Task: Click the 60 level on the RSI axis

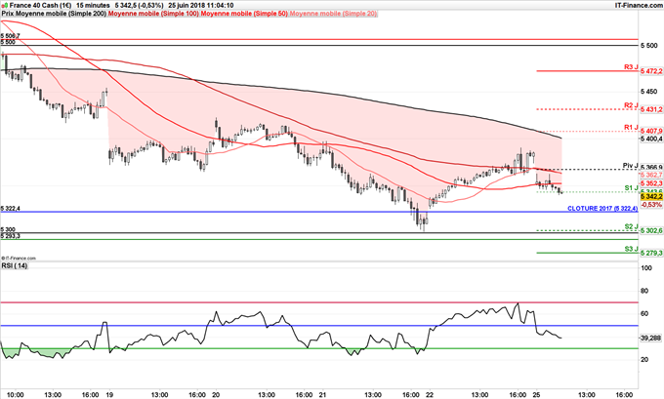Action: [x=644, y=313]
